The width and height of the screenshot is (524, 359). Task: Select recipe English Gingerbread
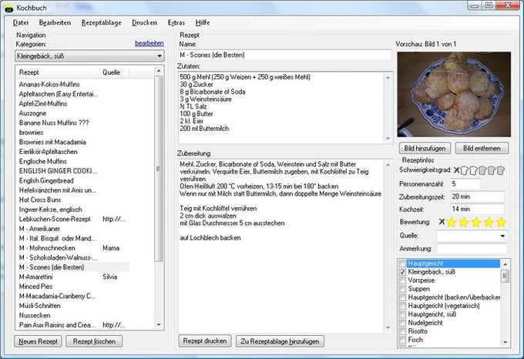coord(46,180)
